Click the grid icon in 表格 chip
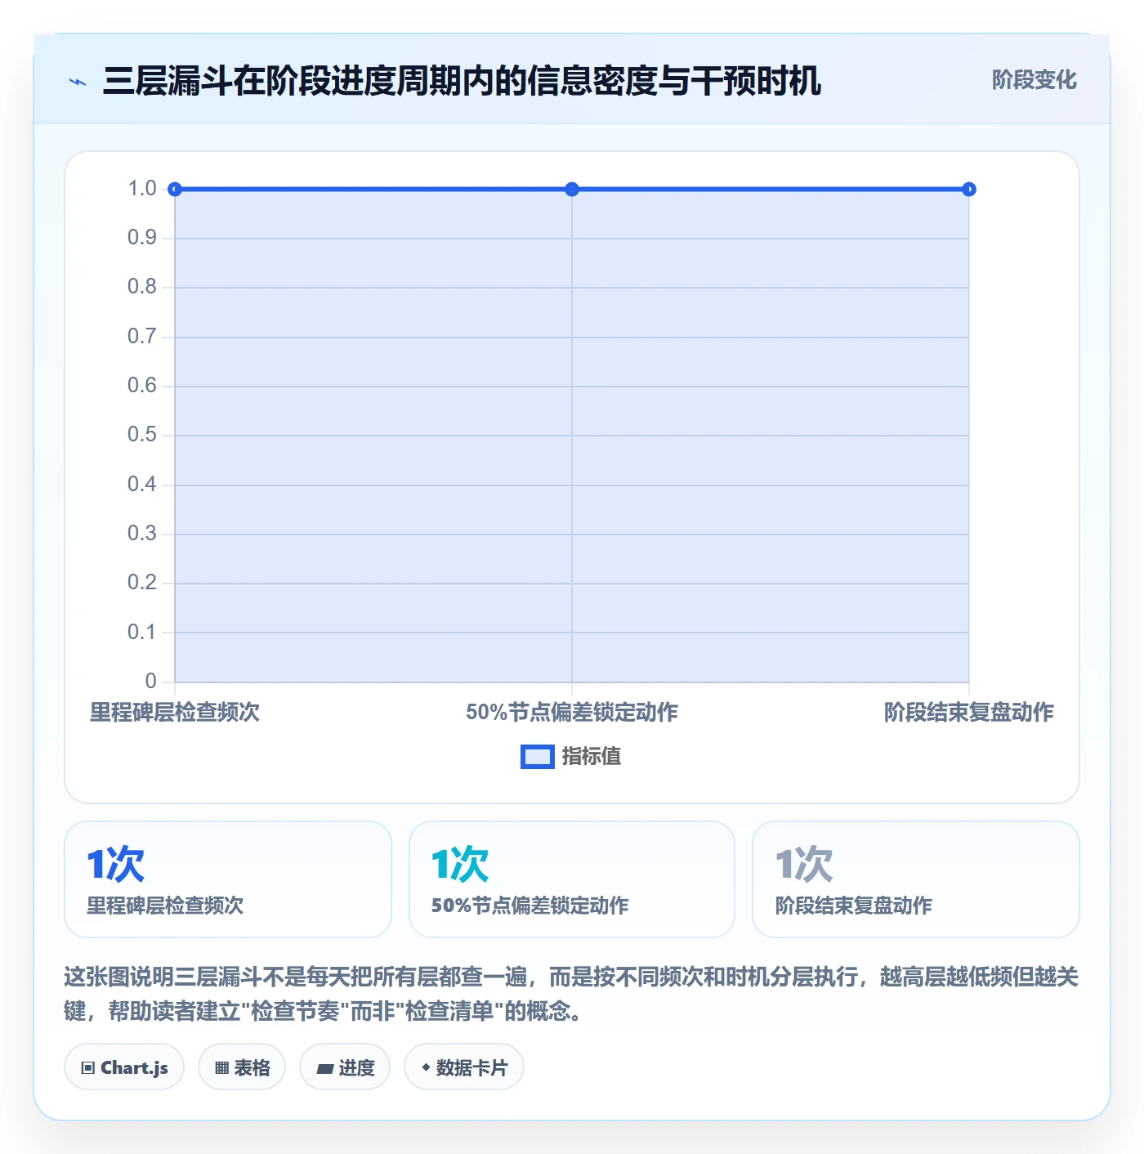The width and height of the screenshot is (1144, 1154). point(221,1068)
